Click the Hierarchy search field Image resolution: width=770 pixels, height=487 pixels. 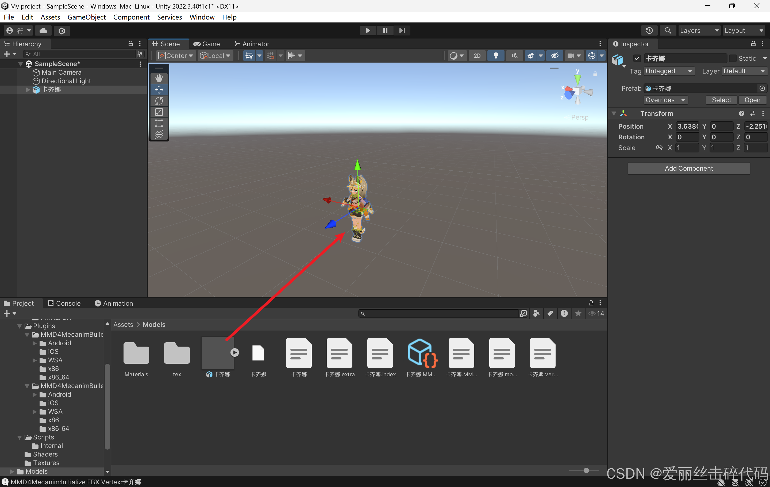pyautogui.click(x=79, y=54)
